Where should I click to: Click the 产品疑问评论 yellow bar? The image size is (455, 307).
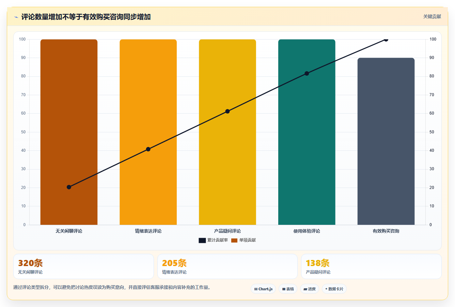click(x=227, y=132)
